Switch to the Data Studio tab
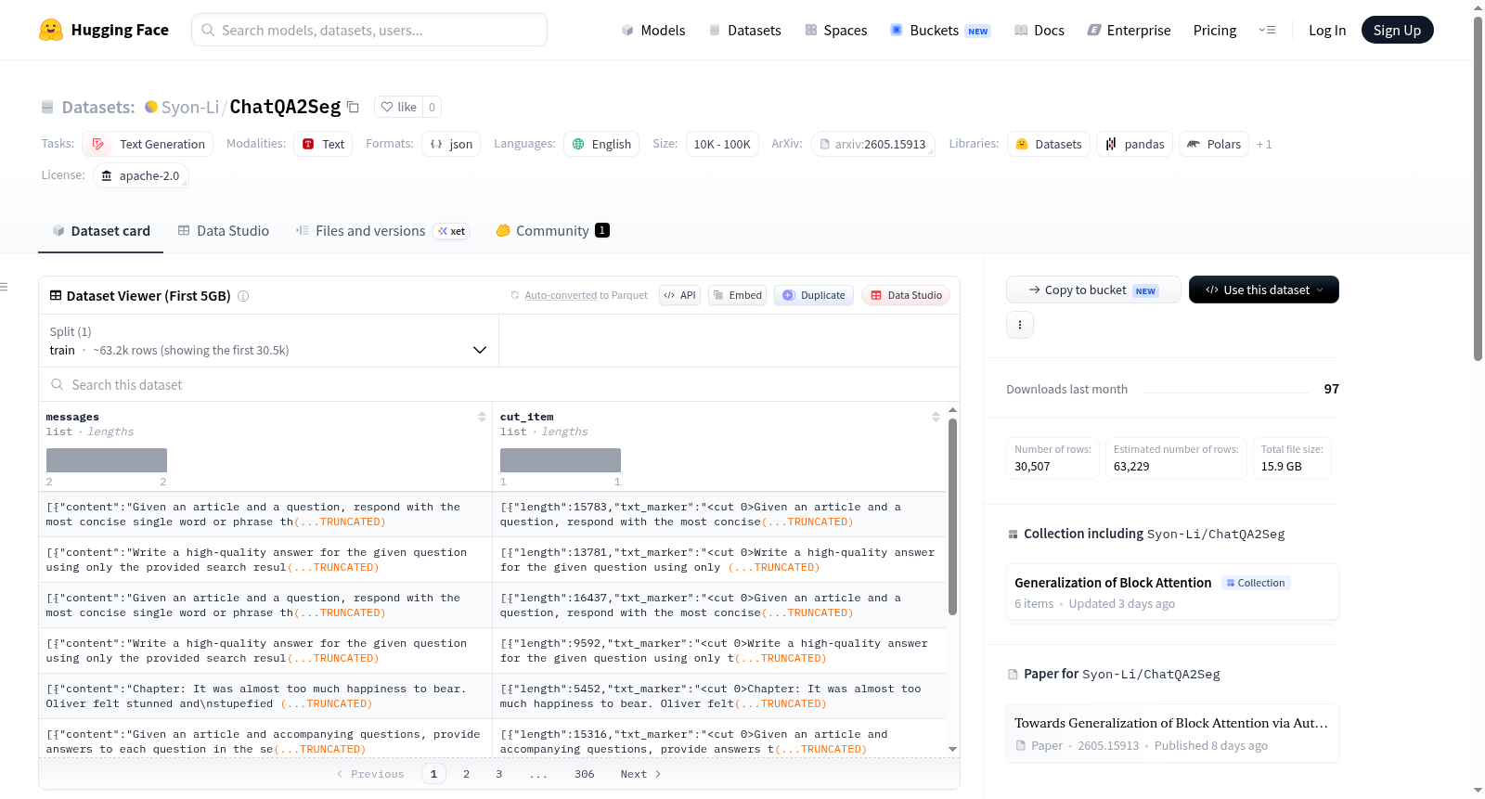Screen dimensions: 1485x799 224,231
